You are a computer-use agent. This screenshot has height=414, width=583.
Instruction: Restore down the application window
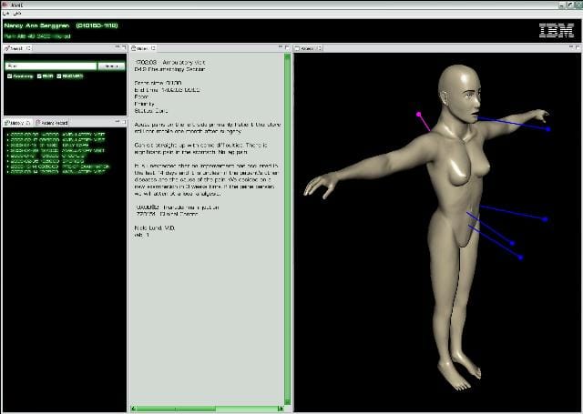(x=570, y=5)
